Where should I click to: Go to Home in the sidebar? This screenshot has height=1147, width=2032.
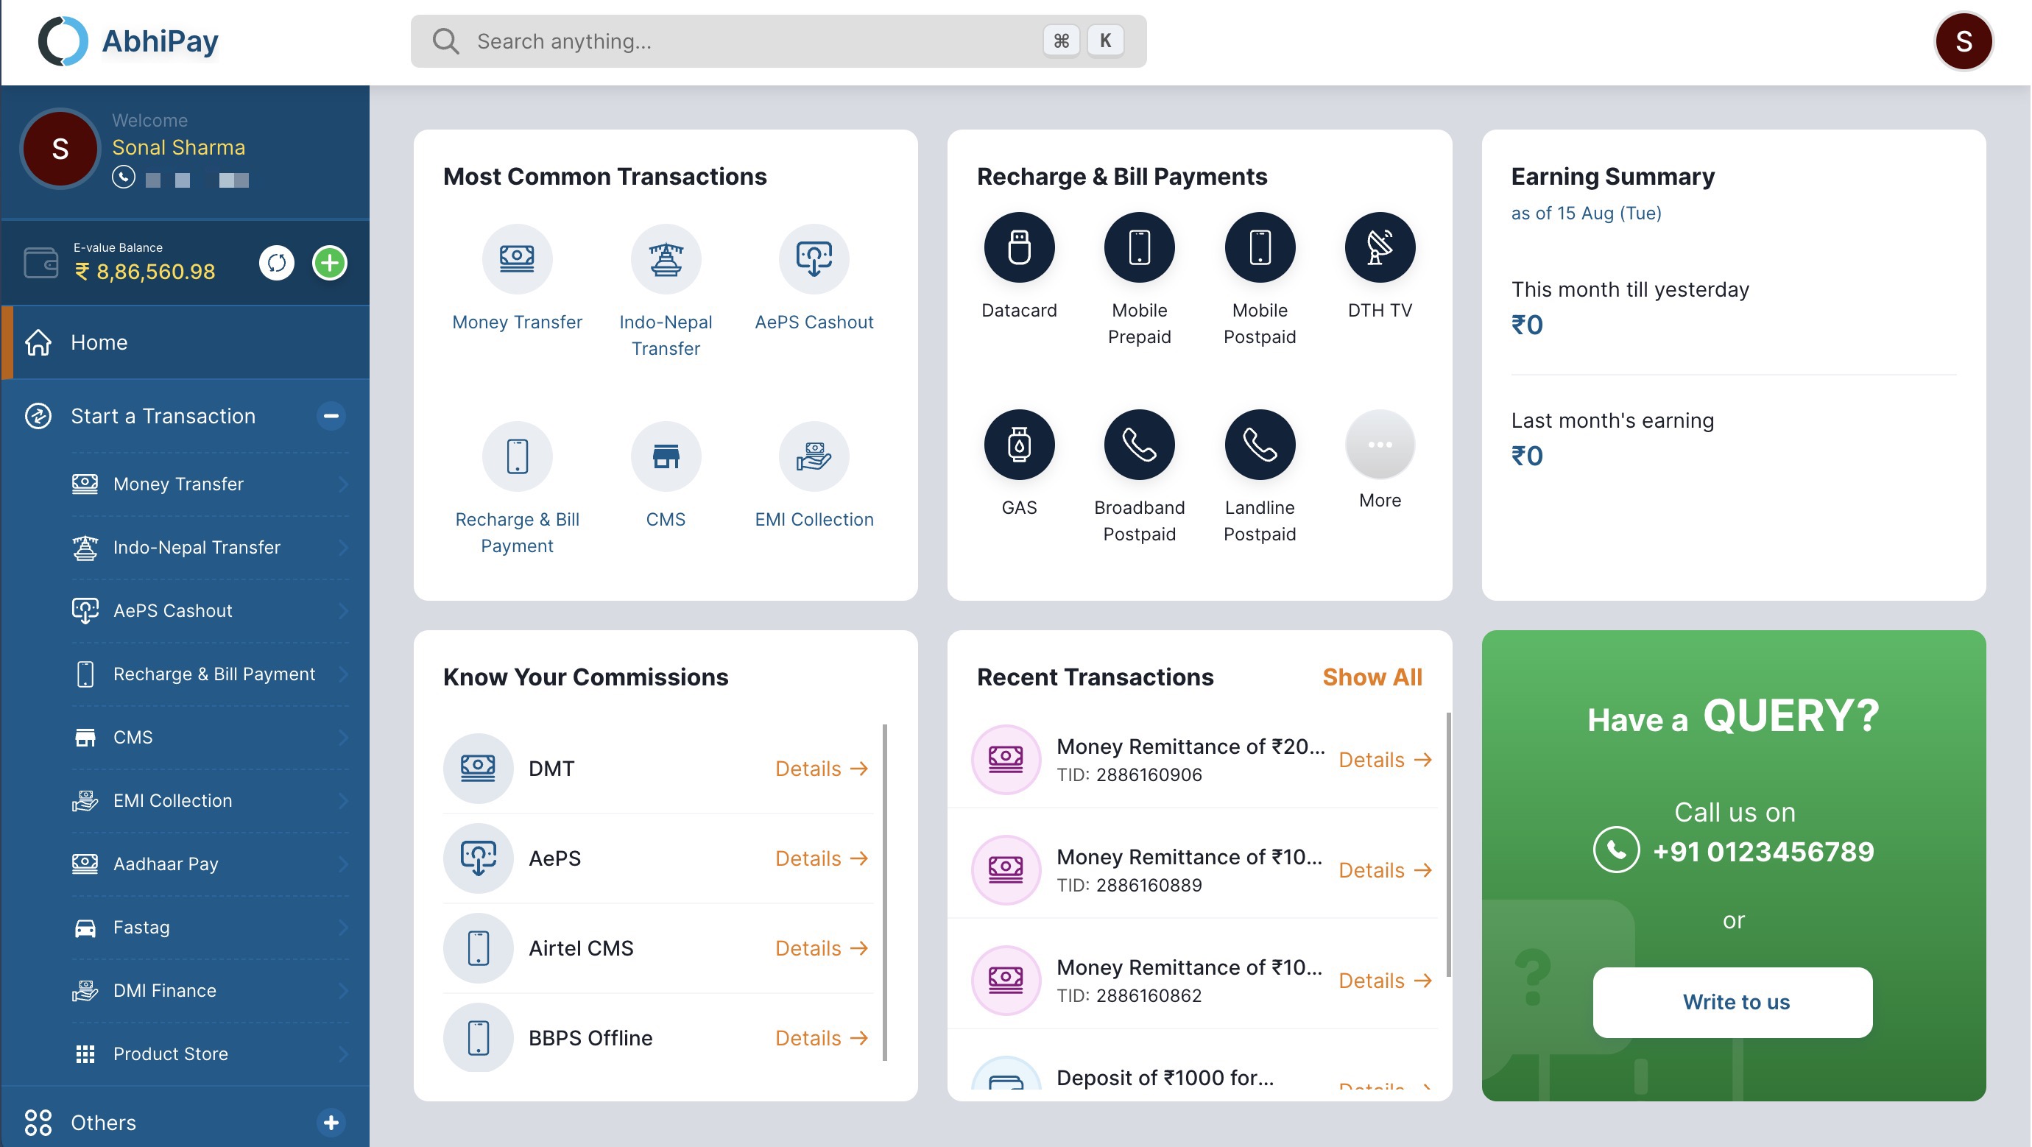pos(99,342)
